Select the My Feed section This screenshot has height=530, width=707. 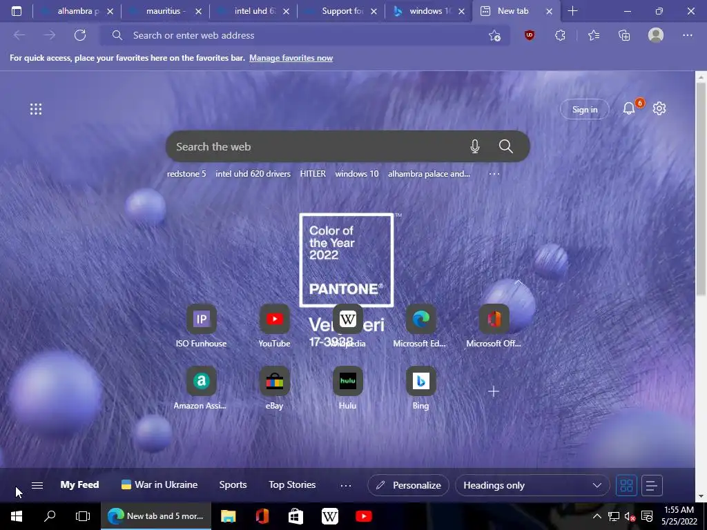[79, 485]
